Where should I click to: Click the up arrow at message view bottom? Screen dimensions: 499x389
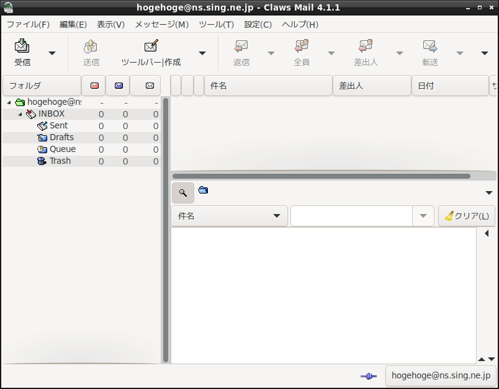tap(482, 359)
